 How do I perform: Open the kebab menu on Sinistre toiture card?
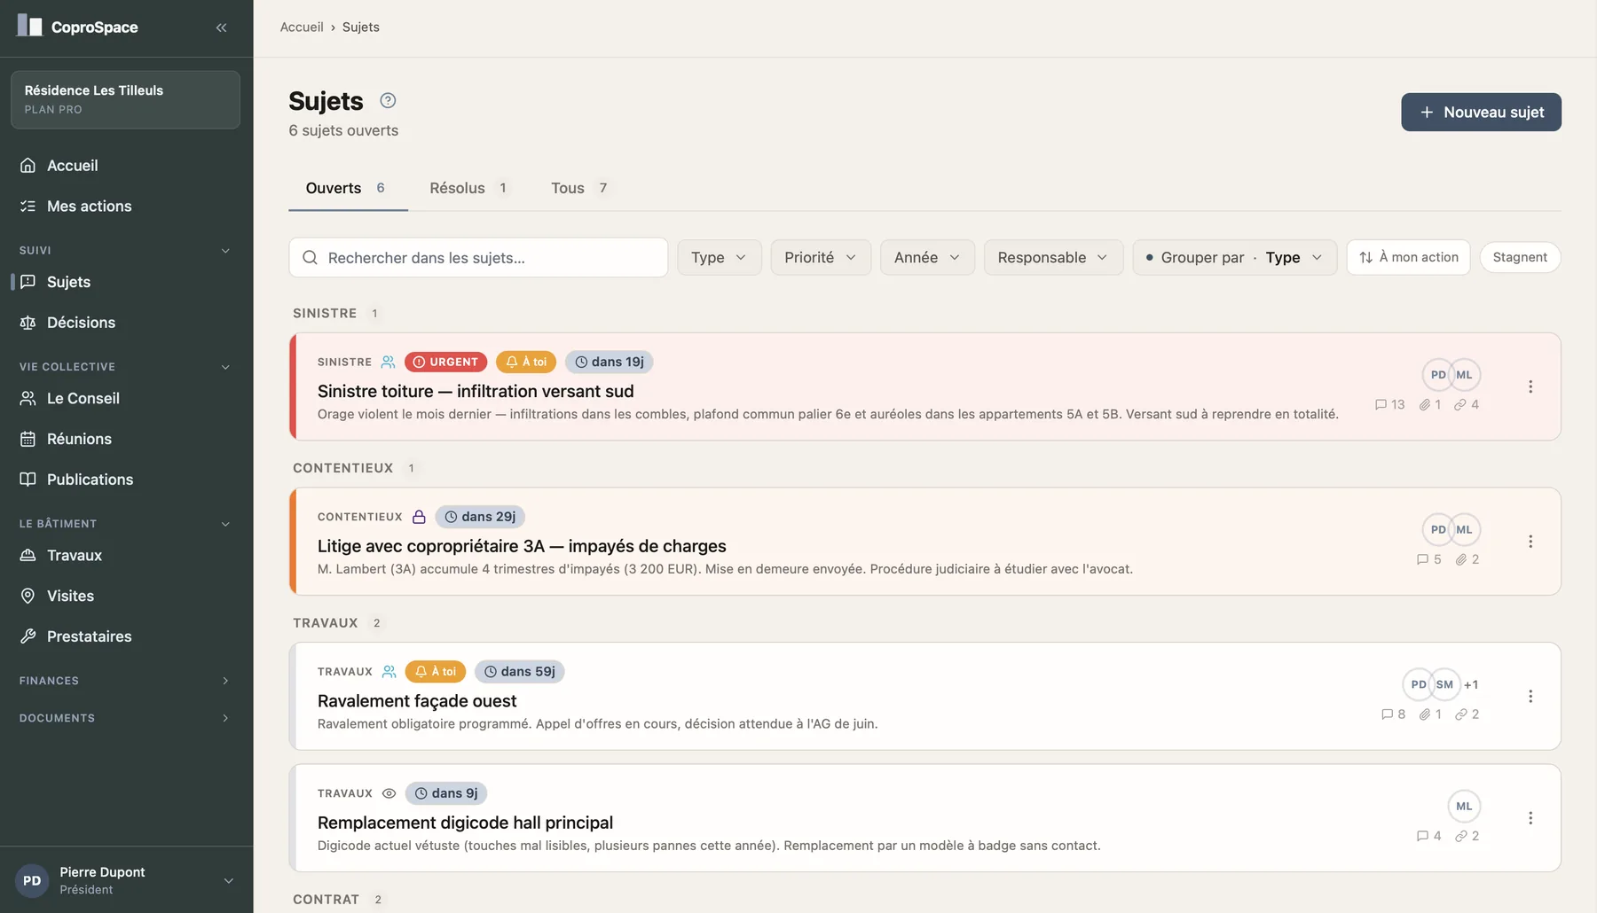click(x=1530, y=386)
